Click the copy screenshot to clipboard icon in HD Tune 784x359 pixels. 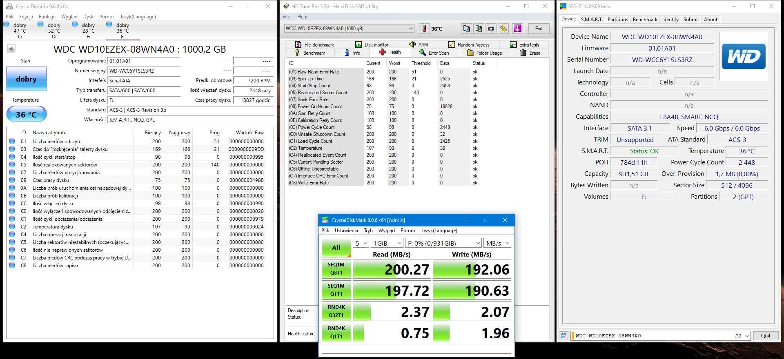click(479, 29)
